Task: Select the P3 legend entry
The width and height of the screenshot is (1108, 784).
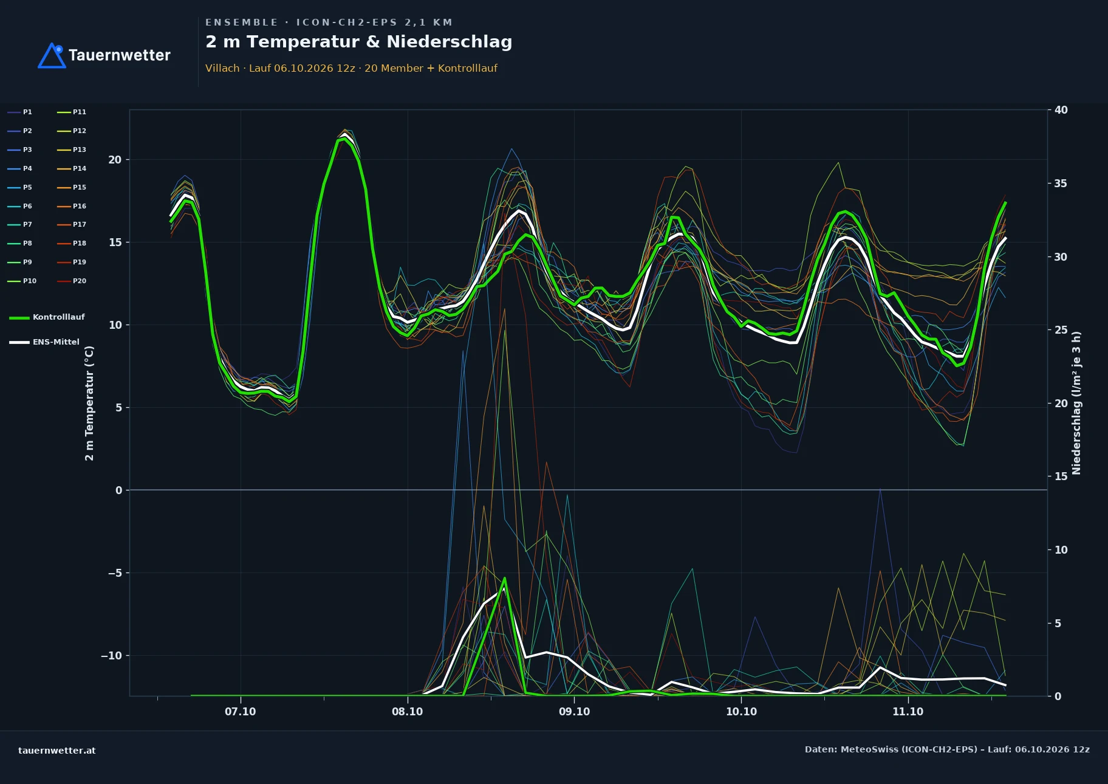Action: point(19,150)
